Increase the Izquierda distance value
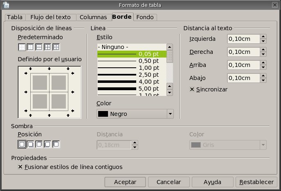Screen dimensions: 281x191 (263, 37)
